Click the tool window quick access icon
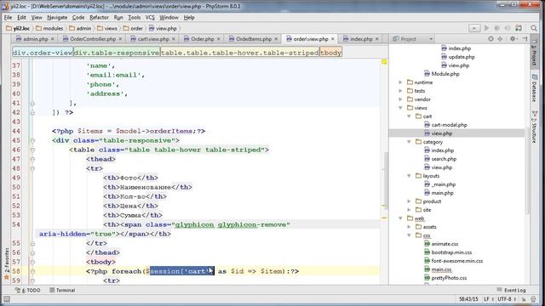 [7, 299]
